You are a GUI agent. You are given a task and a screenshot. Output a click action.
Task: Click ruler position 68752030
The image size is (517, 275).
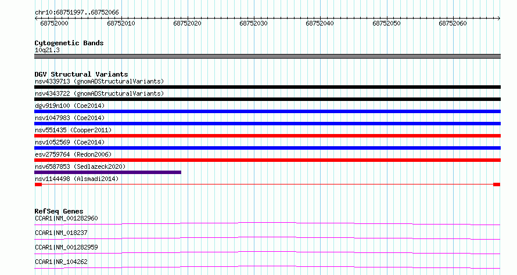253,23
